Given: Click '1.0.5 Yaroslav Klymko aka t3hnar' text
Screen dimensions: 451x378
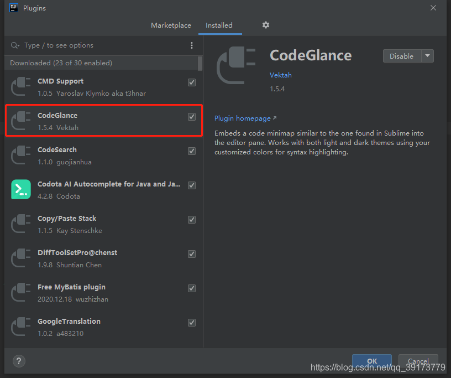Looking at the screenshot, I should point(92,94).
